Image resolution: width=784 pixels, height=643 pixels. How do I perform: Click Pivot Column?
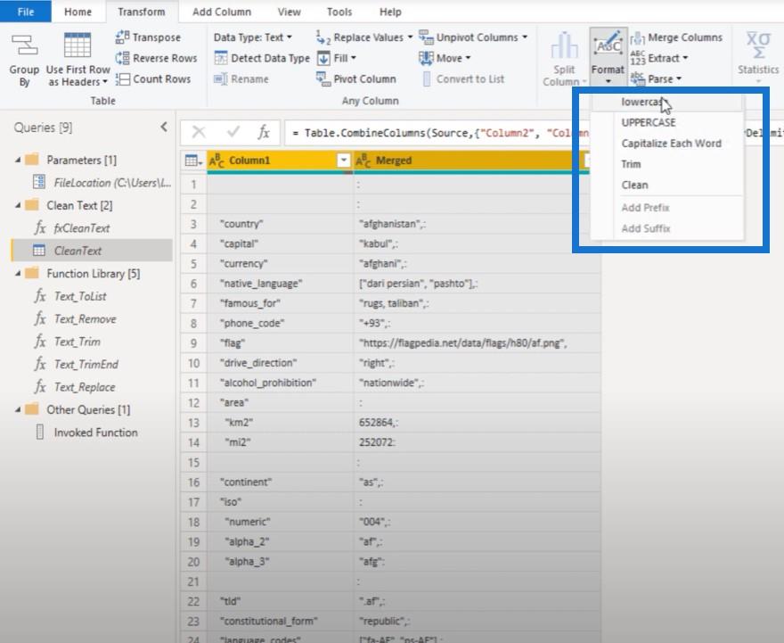356,79
